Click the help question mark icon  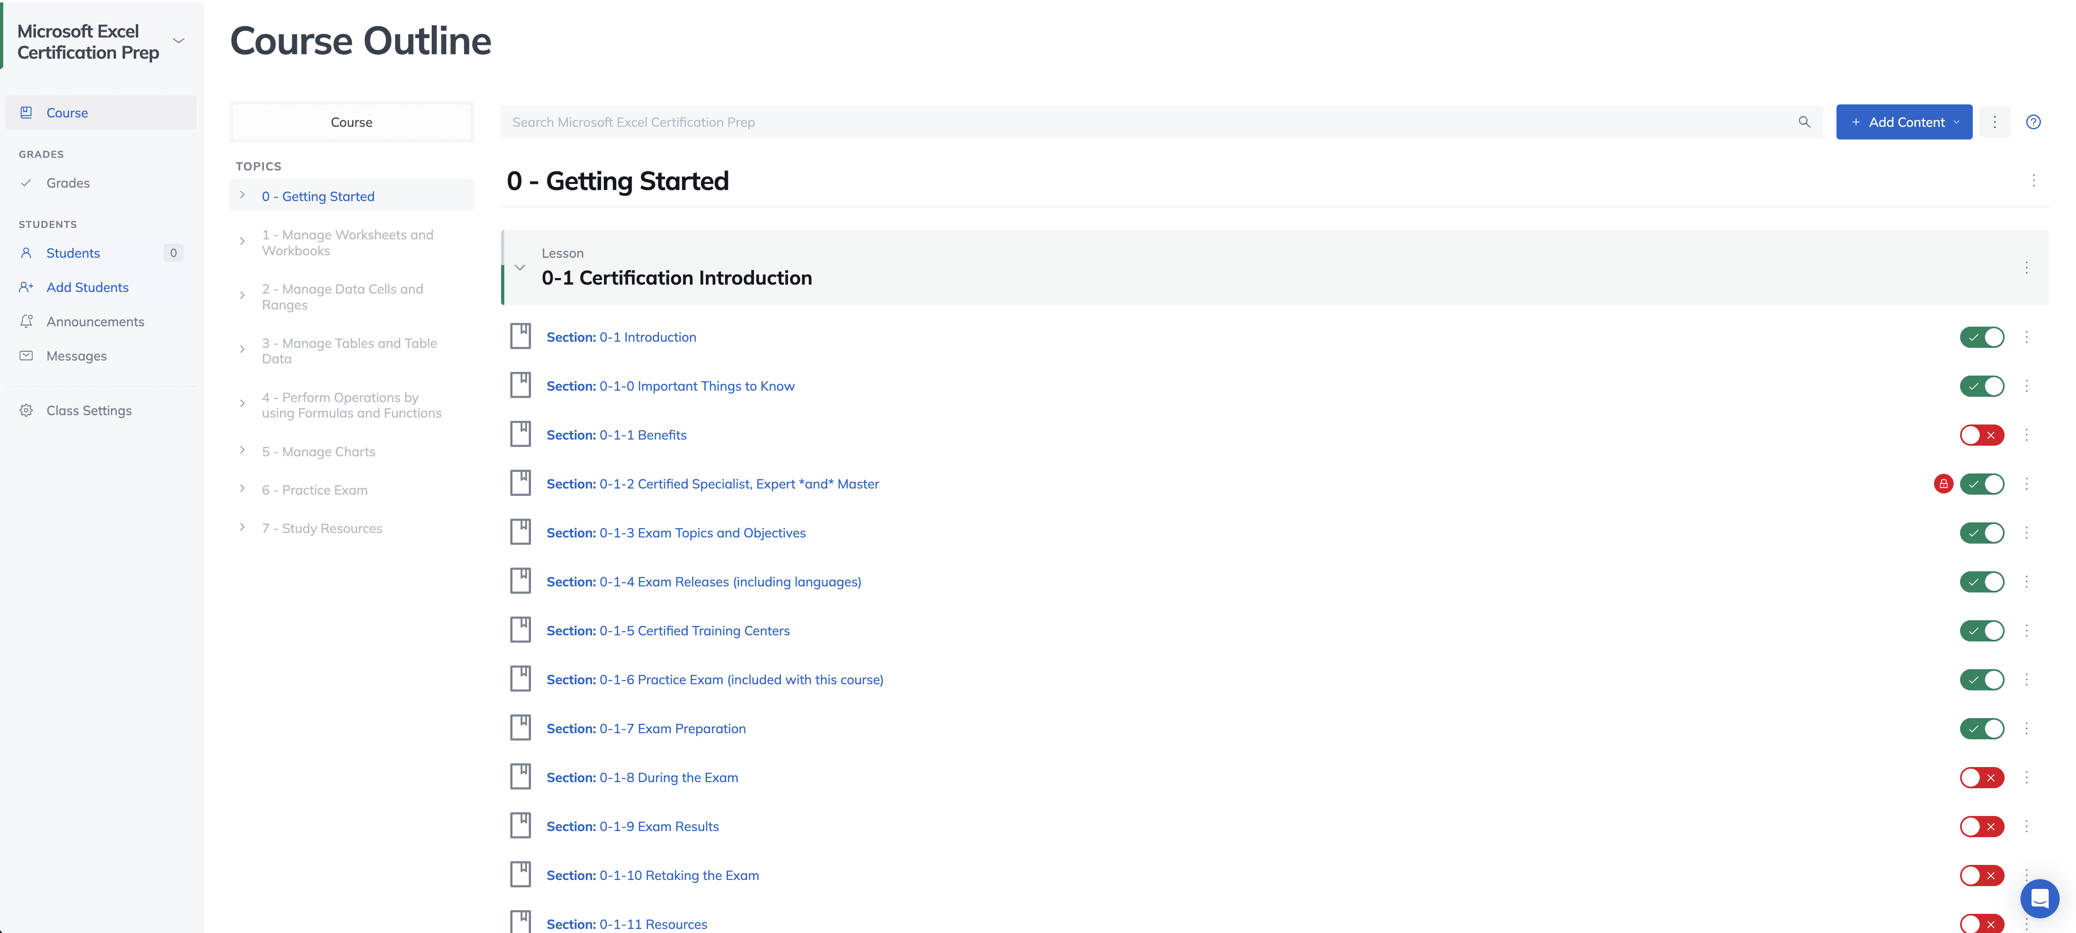click(2032, 122)
